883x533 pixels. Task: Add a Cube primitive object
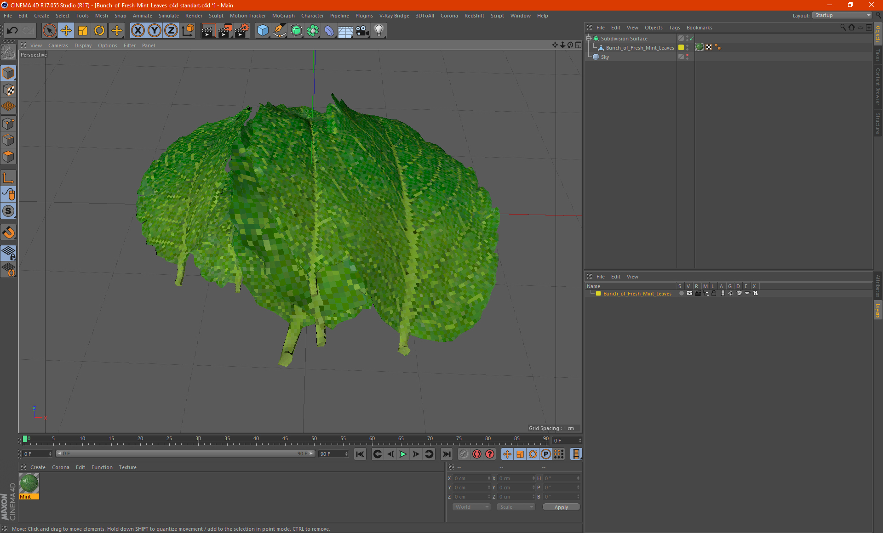pos(263,31)
